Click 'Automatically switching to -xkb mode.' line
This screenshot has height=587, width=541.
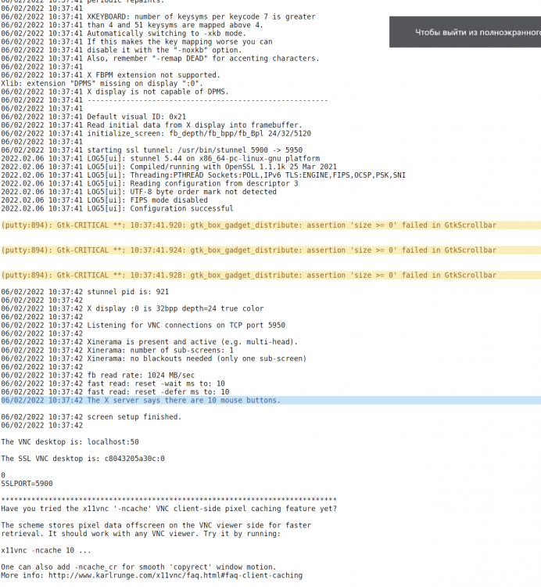pyautogui.click(x=124, y=34)
